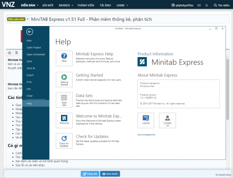The image size is (233, 178).
Task: Click the Phần mềm khác prefix tag
Action: tap(16, 19)
